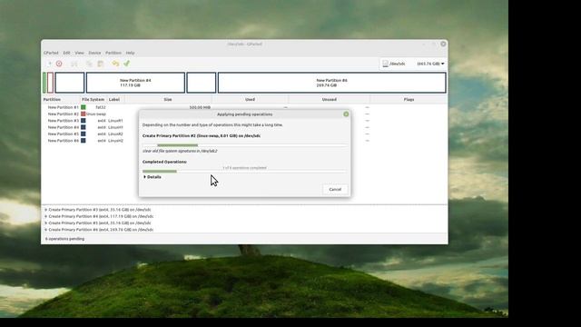Select the New Partition #2 row
Image resolution: width=581 pixels, height=327 pixels.
(x=244, y=114)
